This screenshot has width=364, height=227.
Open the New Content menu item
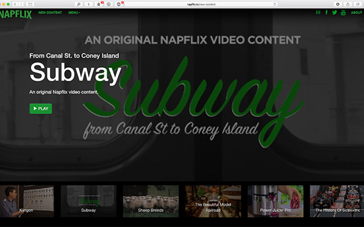point(50,13)
